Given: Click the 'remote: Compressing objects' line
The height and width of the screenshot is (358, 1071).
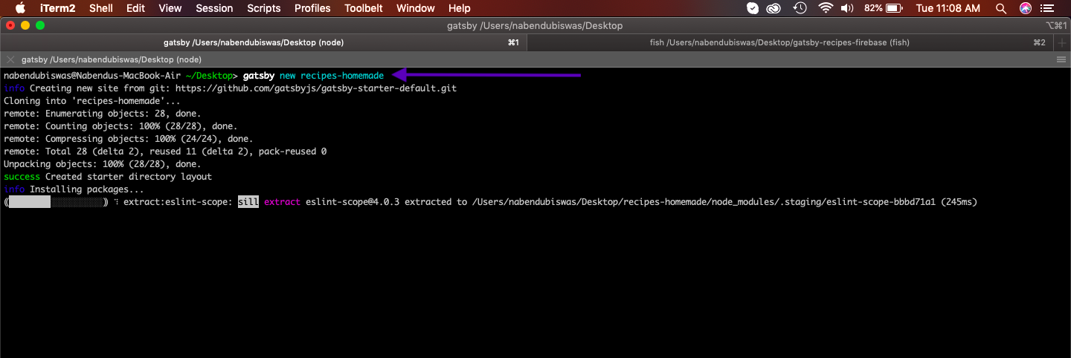Looking at the screenshot, I should click(129, 139).
